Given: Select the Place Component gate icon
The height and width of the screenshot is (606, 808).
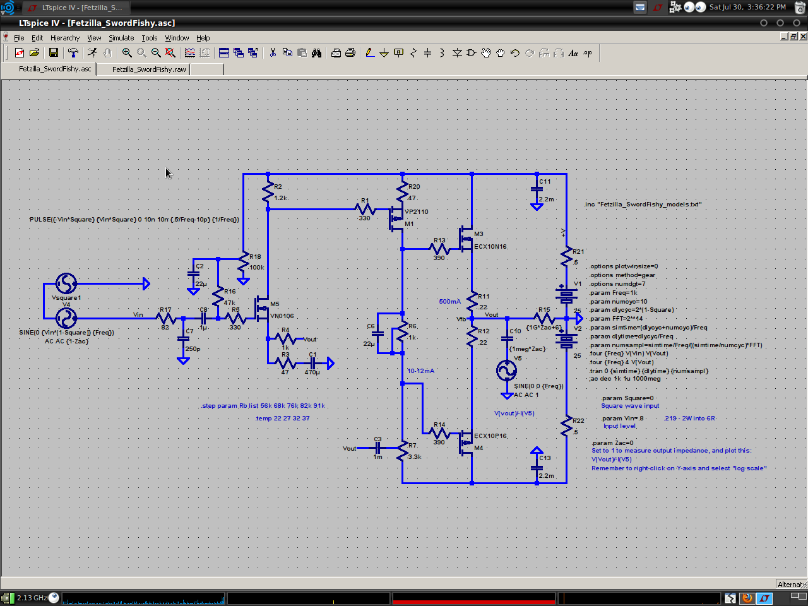Looking at the screenshot, I should 472,53.
